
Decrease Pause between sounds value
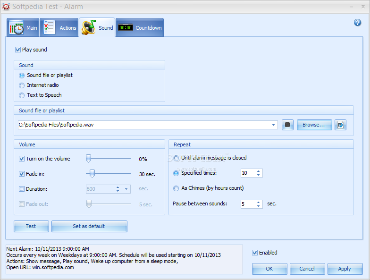259,206
